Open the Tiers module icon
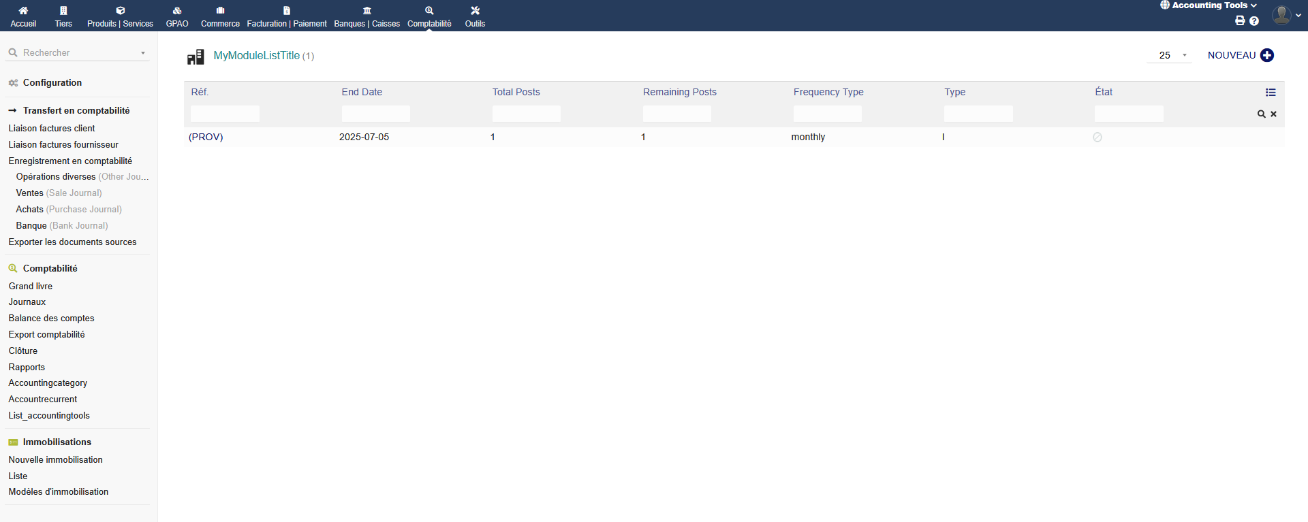Viewport: 1308px width, 522px height. pos(63,11)
